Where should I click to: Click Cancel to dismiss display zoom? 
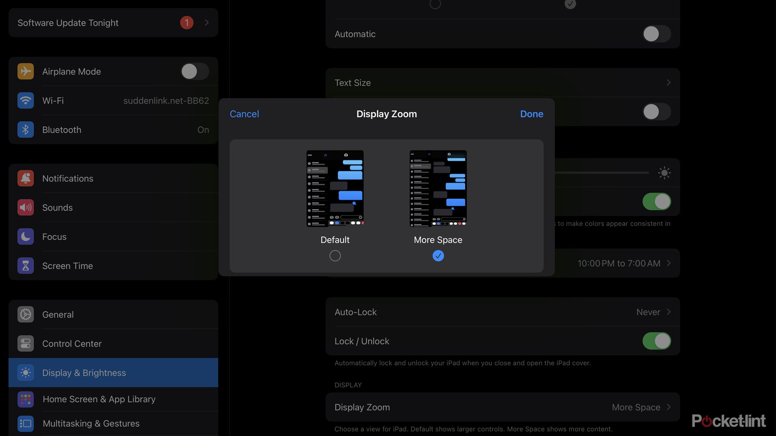pos(244,113)
